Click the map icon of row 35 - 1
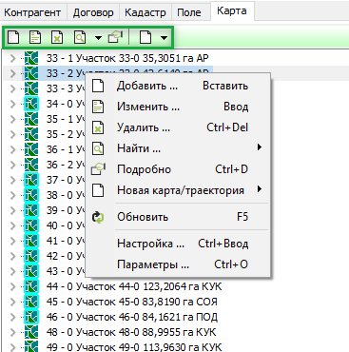The image size is (349, 352). (x=31, y=119)
